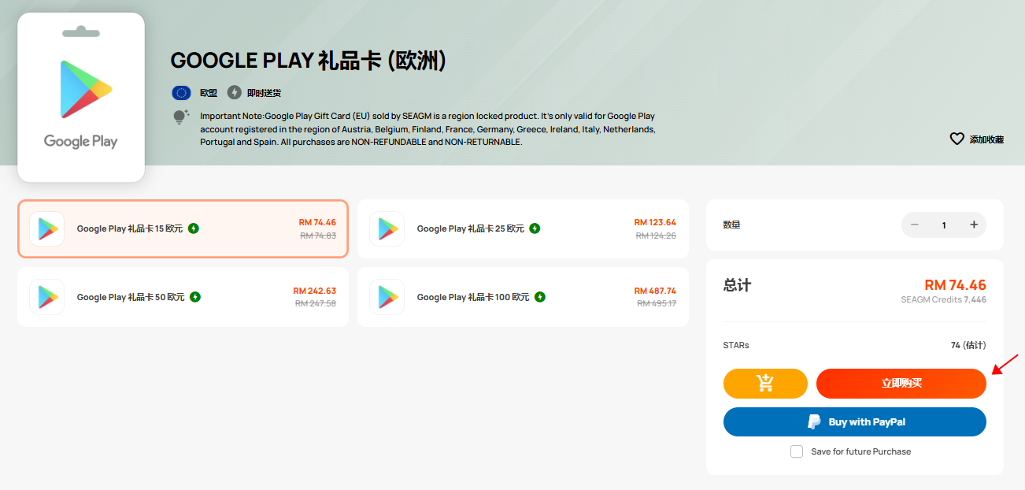
Task: Select Google Play 礼品卡 50 欧元 option
Action: [183, 297]
